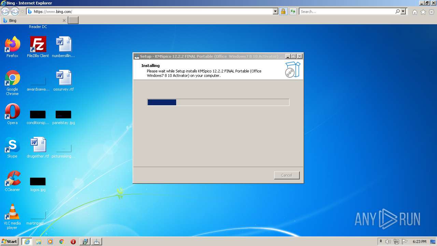Click the address bar URL field
The width and height of the screenshot is (437, 246).
152,11
